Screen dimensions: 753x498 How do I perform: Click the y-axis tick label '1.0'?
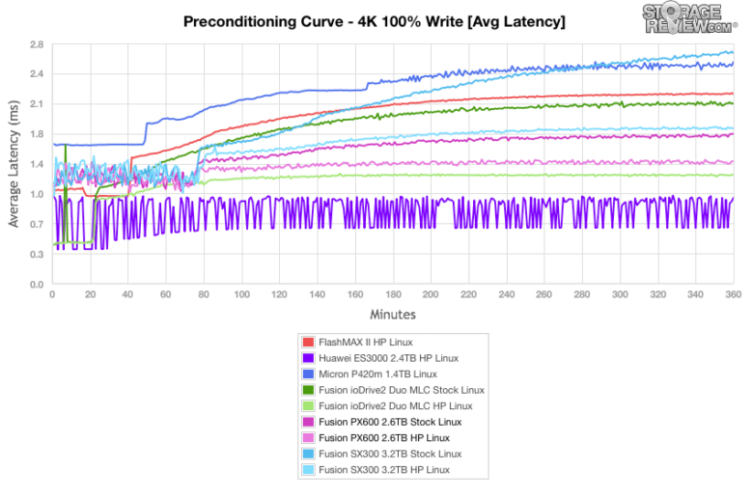pos(37,195)
